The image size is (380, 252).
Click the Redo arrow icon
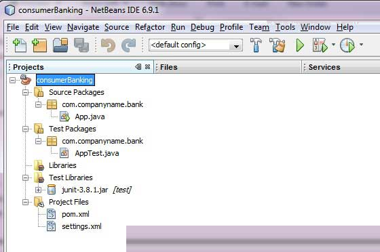pyautogui.click(x=129, y=45)
